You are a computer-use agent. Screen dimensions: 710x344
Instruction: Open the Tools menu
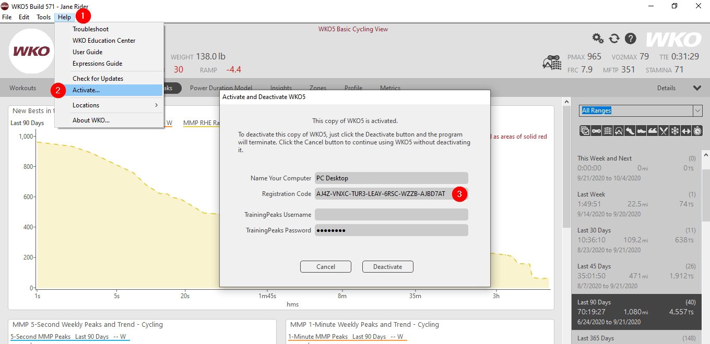[x=44, y=17]
